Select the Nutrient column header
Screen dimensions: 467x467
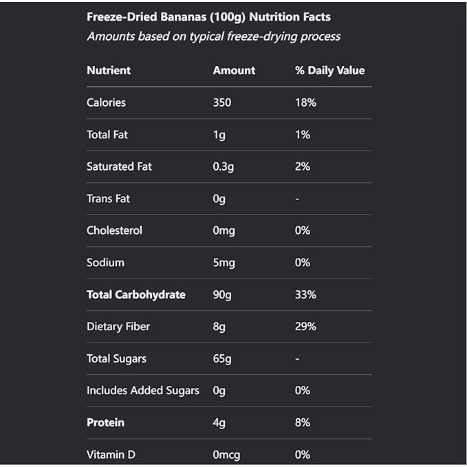point(109,70)
